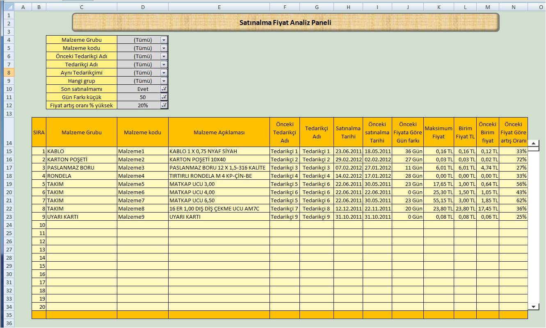Click the Son satınalmamı filter funnel icon
The image size is (546, 328).
pos(164,89)
